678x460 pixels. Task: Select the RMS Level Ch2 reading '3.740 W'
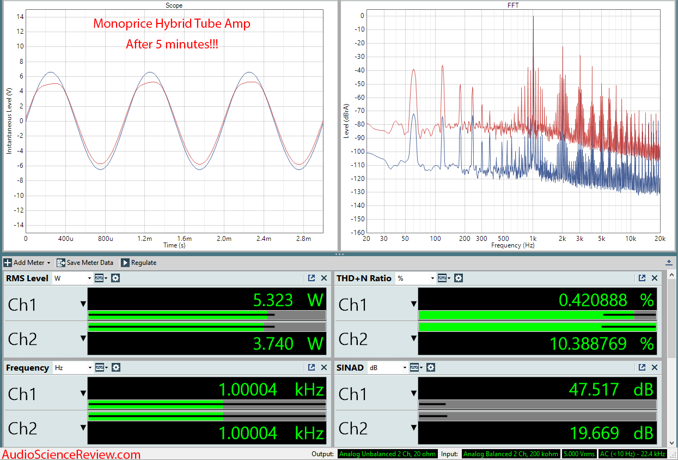click(x=288, y=343)
